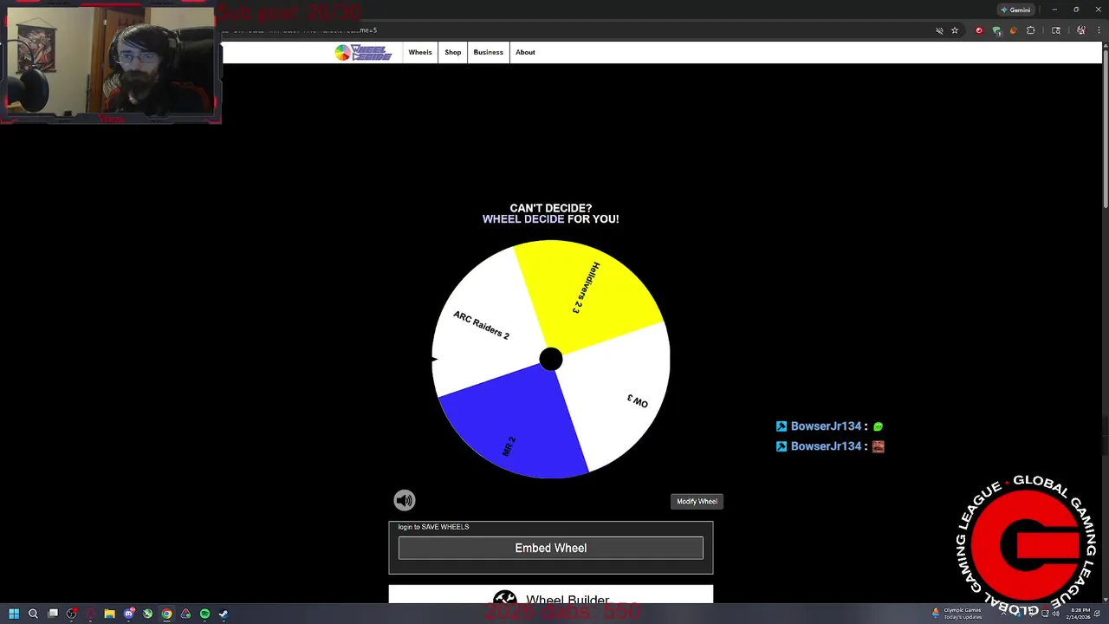Bookmark this page with star icon
Image resolution: width=1109 pixels, height=624 pixels.
point(955,30)
